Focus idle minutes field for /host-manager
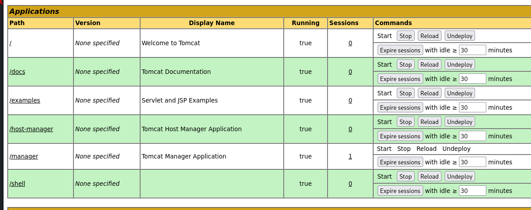Viewport: 531px width, 210px height. tap(472, 136)
